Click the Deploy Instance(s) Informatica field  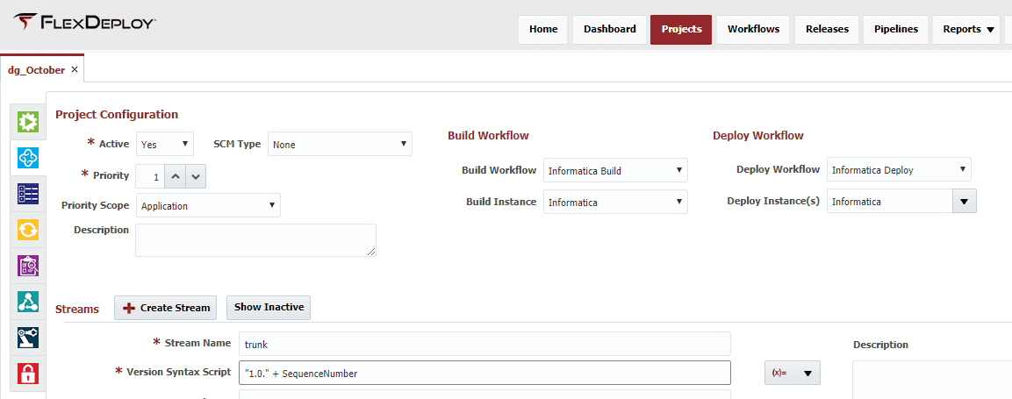coord(889,201)
